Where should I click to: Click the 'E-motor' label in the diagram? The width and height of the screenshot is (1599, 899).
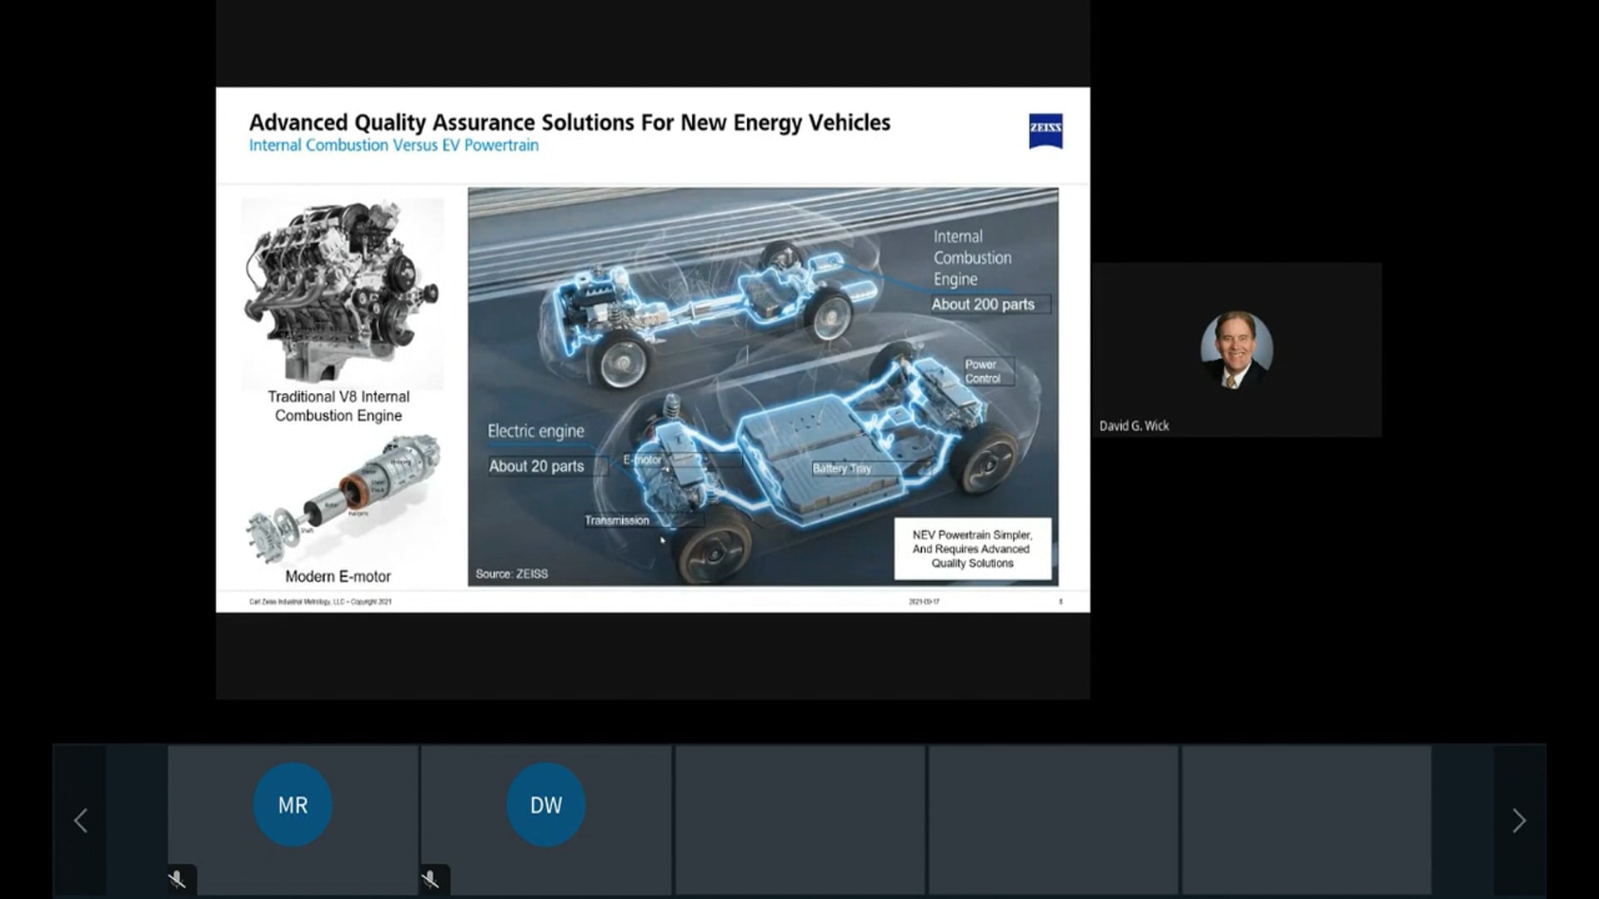642,459
